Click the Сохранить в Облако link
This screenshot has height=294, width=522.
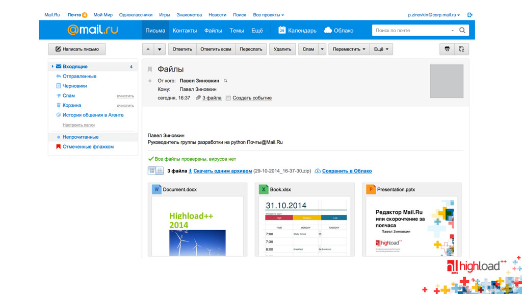[x=347, y=171]
